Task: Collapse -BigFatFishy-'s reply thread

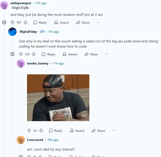Action: coord(12,54)
